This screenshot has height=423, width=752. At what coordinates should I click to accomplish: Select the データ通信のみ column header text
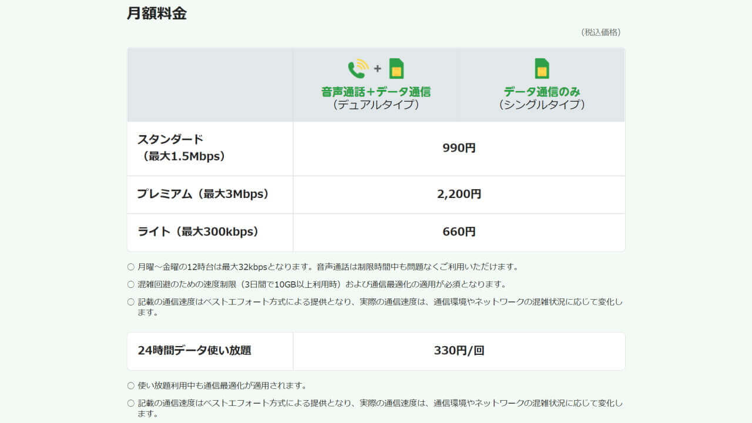click(x=542, y=92)
